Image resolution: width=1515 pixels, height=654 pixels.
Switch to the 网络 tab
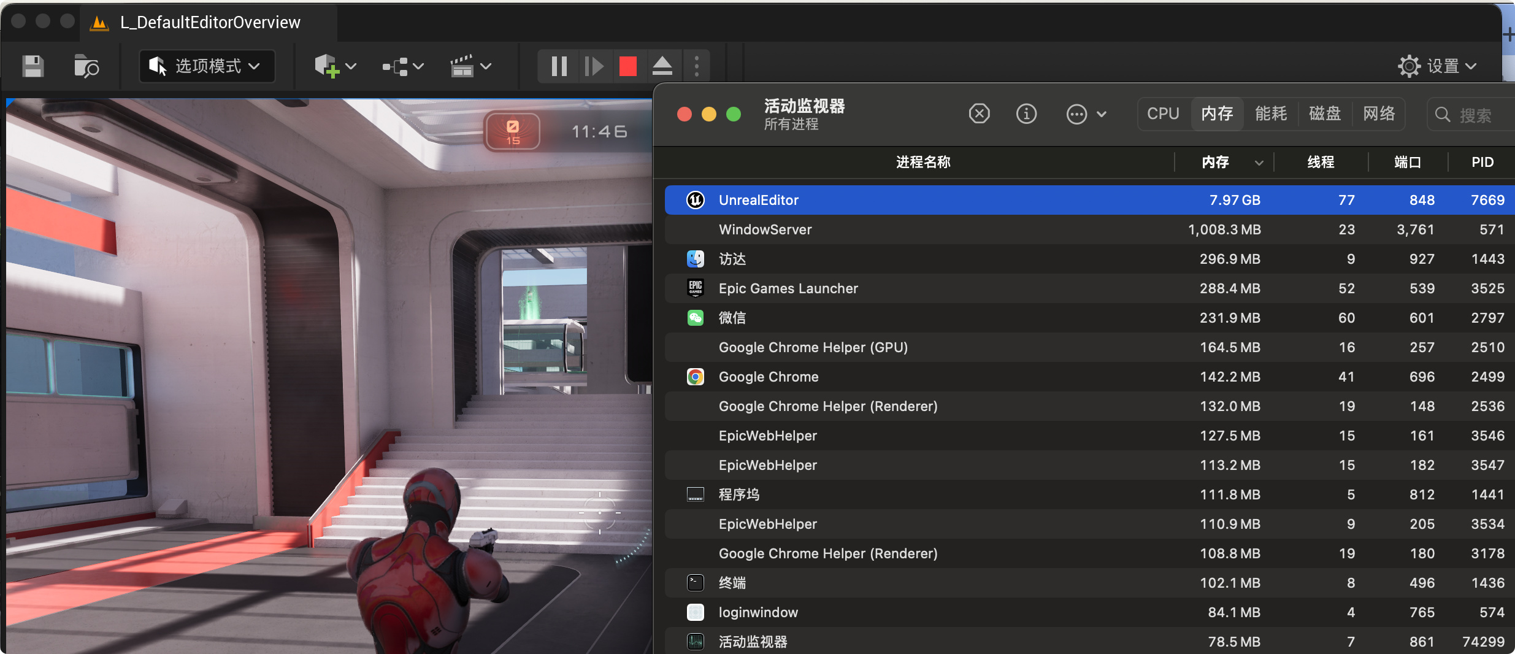(x=1379, y=113)
